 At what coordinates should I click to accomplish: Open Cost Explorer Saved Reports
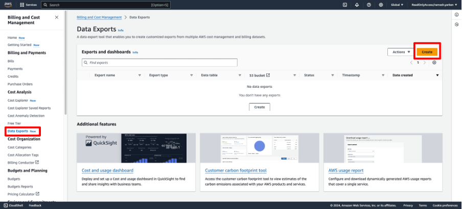click(29, 108)
